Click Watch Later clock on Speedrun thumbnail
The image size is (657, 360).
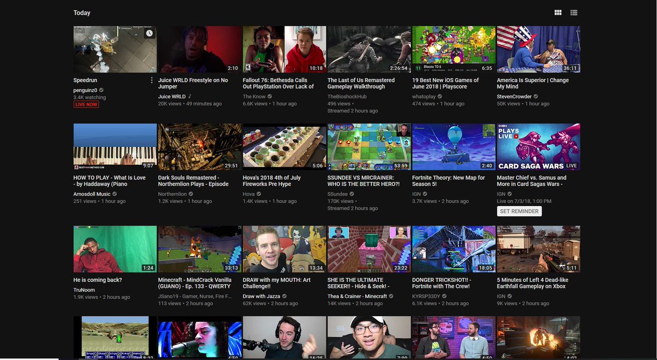(x=149, y=33)
